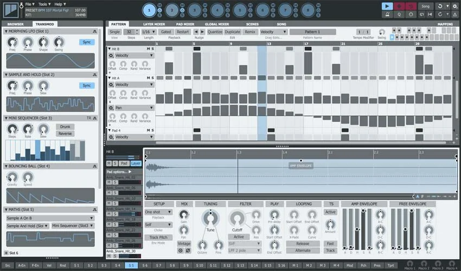Solo the Hit A track
461x271 pixels.
pos(152,78)
